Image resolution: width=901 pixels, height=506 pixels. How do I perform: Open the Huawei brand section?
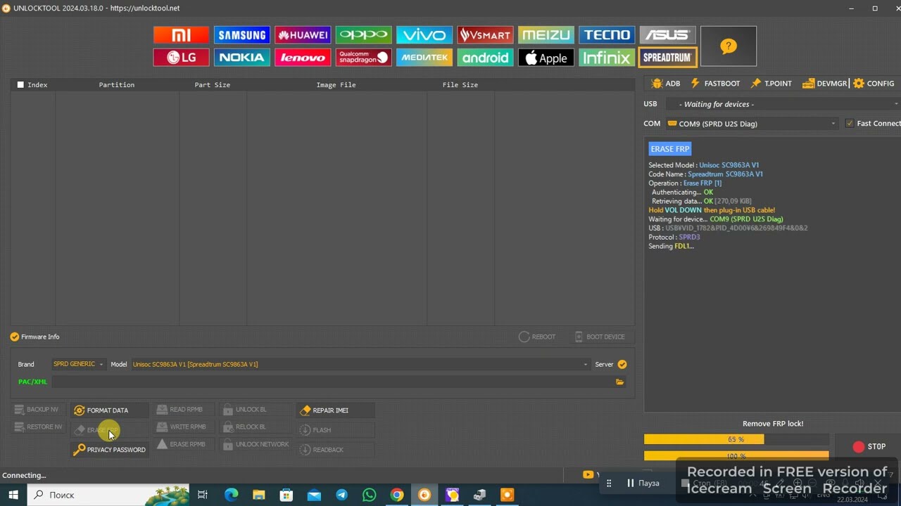click(x=303, y=35)
